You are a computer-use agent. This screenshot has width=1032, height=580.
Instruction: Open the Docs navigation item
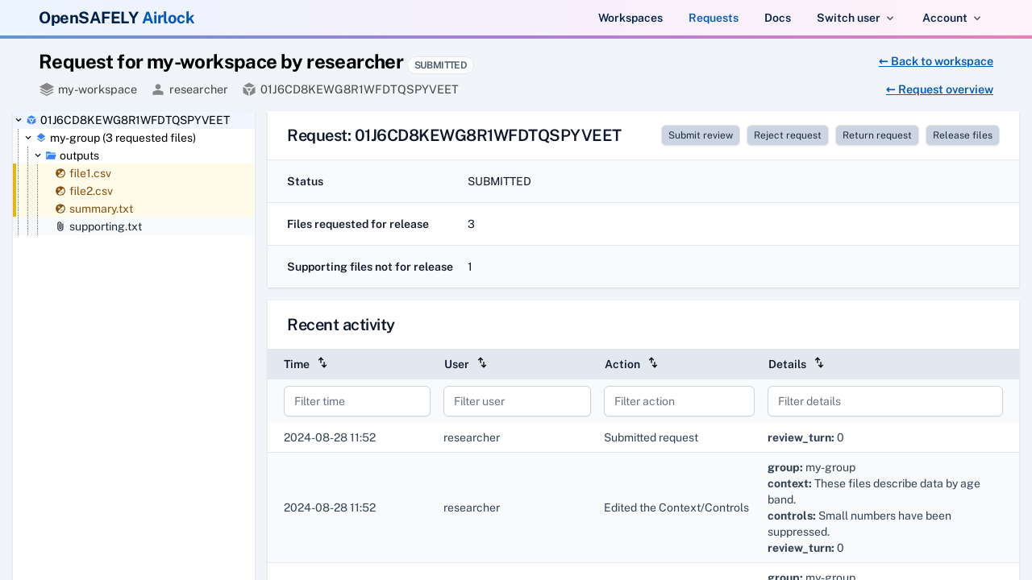pyautogui.click(x=777, y=18)
